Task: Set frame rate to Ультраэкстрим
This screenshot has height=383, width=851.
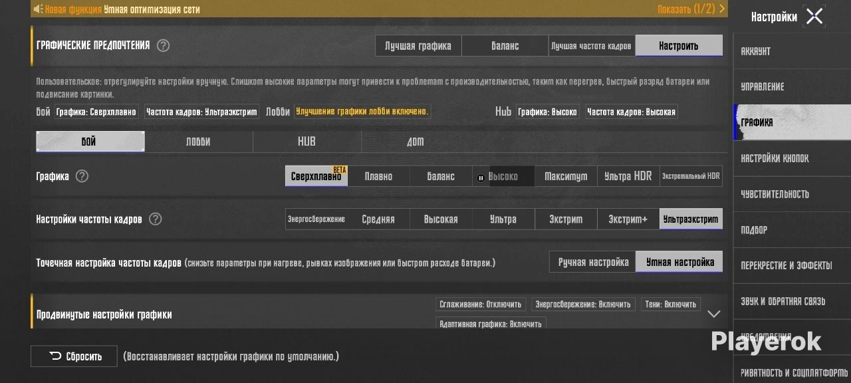Action: pyautogui.click(x=691, y=219)
